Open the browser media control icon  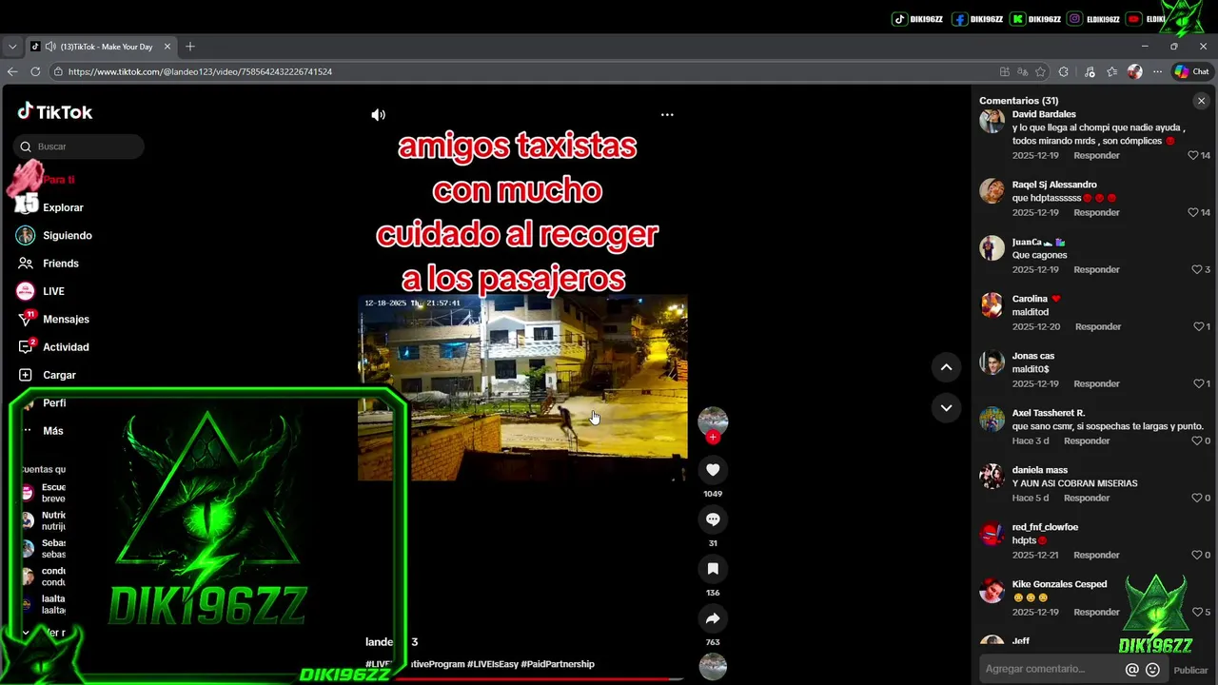[x=1090, y=71]
